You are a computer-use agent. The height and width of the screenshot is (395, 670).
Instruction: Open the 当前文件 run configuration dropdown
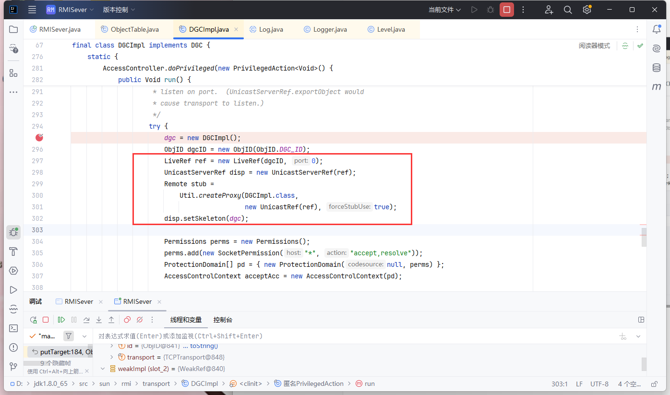[444, 10]
